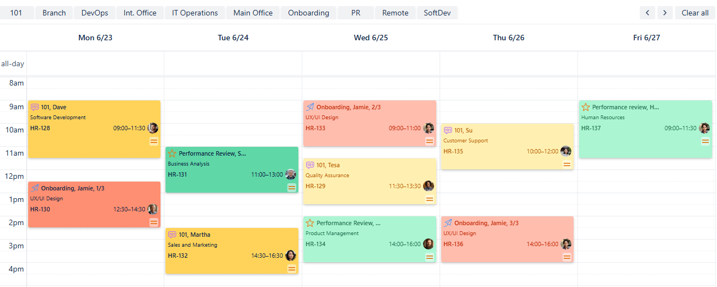Viewport: 717px width, 287px height.
Task: Click the paper plane icon on Onboarding Jamie 1/3
Action: click(35, 188)
